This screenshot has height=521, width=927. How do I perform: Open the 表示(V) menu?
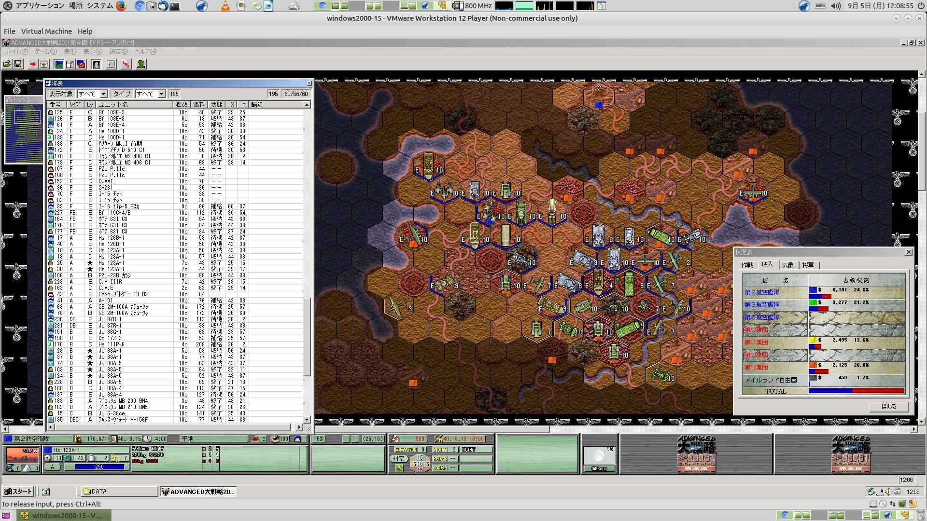pyautogui.click(x=93, y=52)
